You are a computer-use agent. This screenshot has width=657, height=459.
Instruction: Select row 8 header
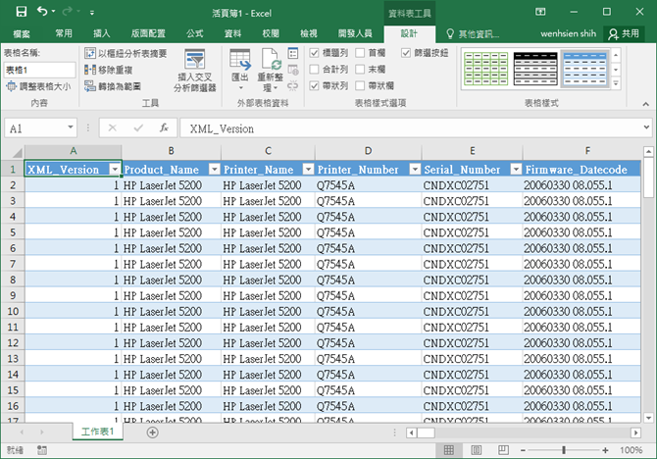(x=13, y=280)
